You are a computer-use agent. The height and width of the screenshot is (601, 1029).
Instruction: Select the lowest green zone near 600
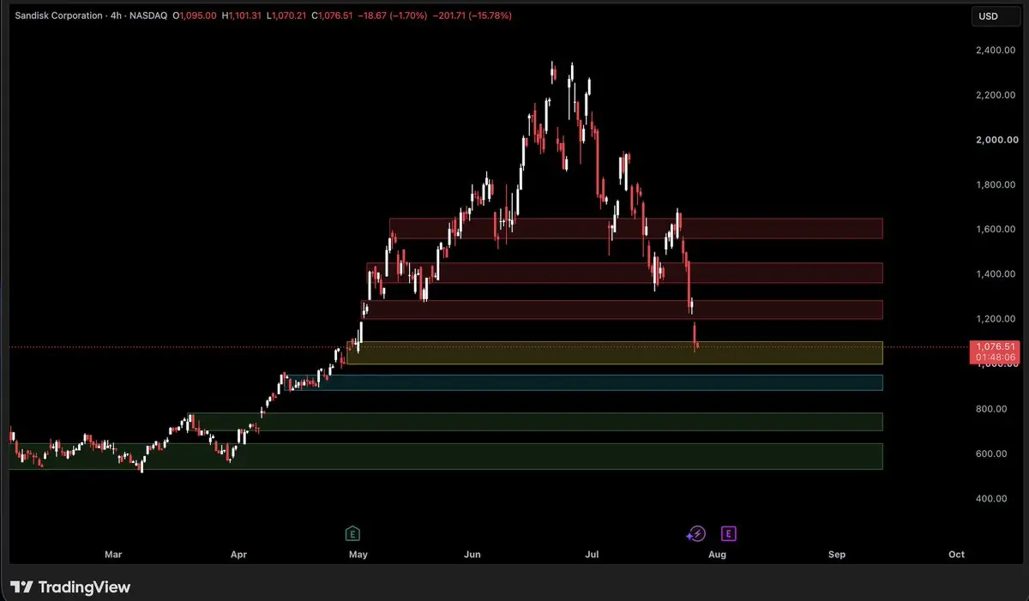[446, 456]
